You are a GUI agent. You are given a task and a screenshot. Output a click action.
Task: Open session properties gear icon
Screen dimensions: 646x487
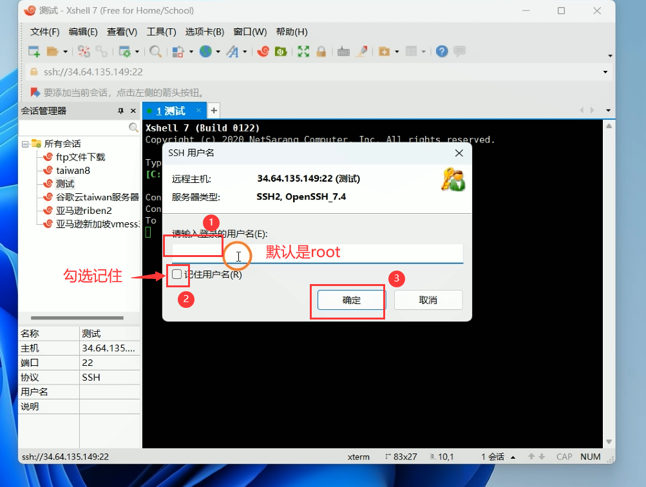tap(124, 52)
